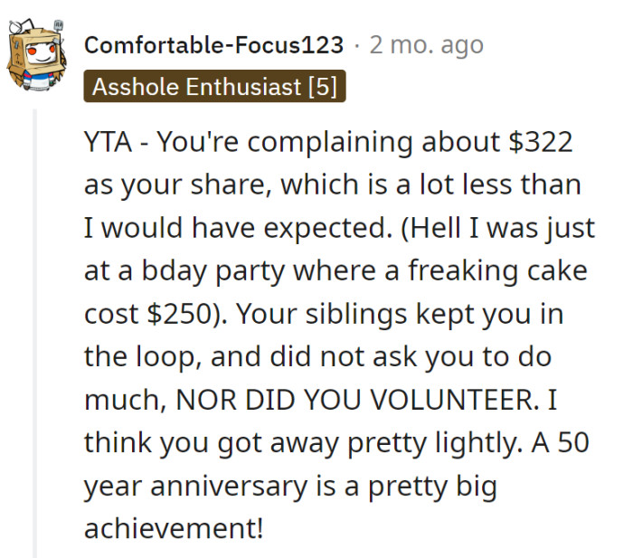This screenshot has width=633, height=558.
Task: Click the Asshole Enthusiast [5] flair badge
Action: click(216, 87)
